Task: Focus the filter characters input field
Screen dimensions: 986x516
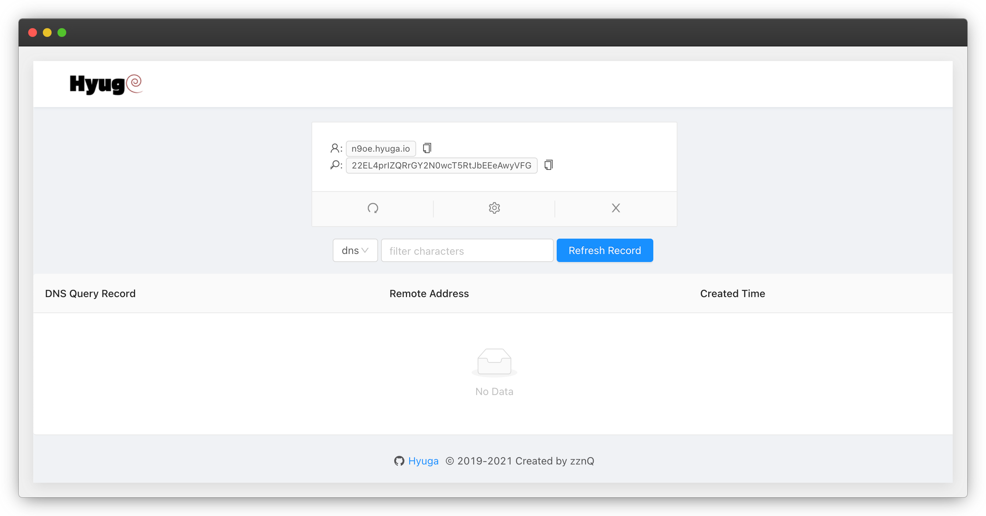Action: click(467, 251)
